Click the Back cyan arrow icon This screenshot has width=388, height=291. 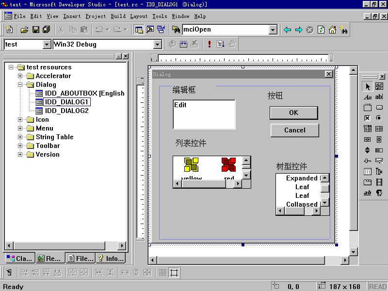[x=287, y=30]
